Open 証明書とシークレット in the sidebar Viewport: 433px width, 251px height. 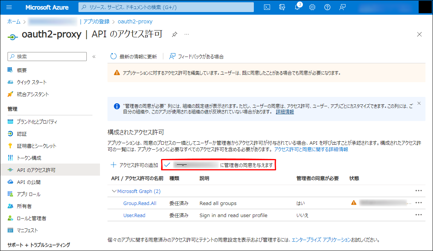(x=37, y=146)
